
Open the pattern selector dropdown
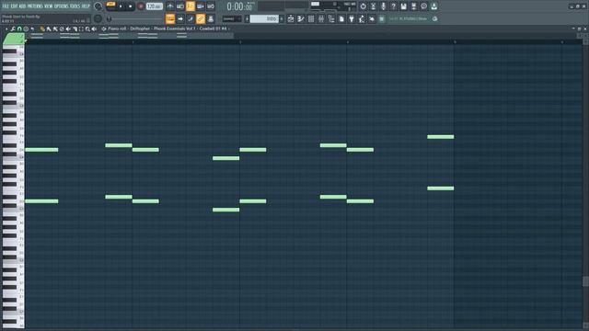[x=231, y=18]
